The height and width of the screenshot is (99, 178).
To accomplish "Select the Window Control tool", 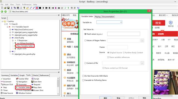I will point(24,93).
